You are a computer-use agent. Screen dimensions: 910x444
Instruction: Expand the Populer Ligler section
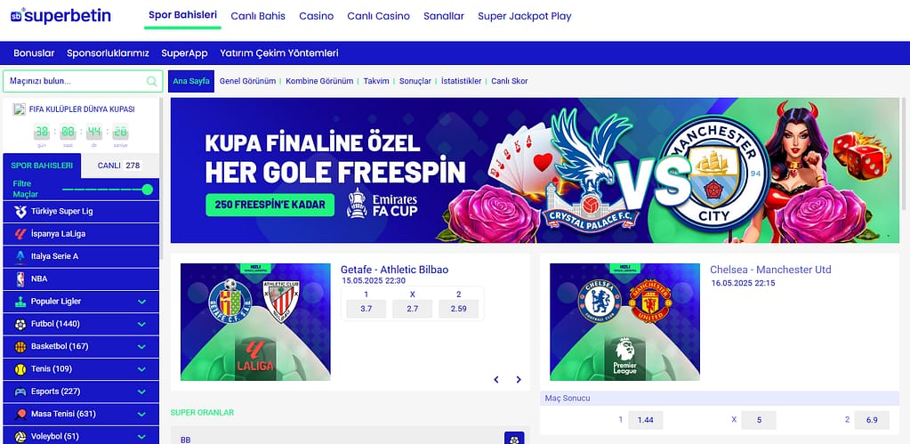pyautogui.click(x=141, y=302)
